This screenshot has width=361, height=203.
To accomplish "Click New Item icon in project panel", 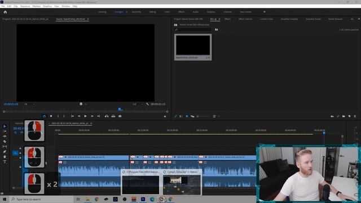I will [349, 117].
